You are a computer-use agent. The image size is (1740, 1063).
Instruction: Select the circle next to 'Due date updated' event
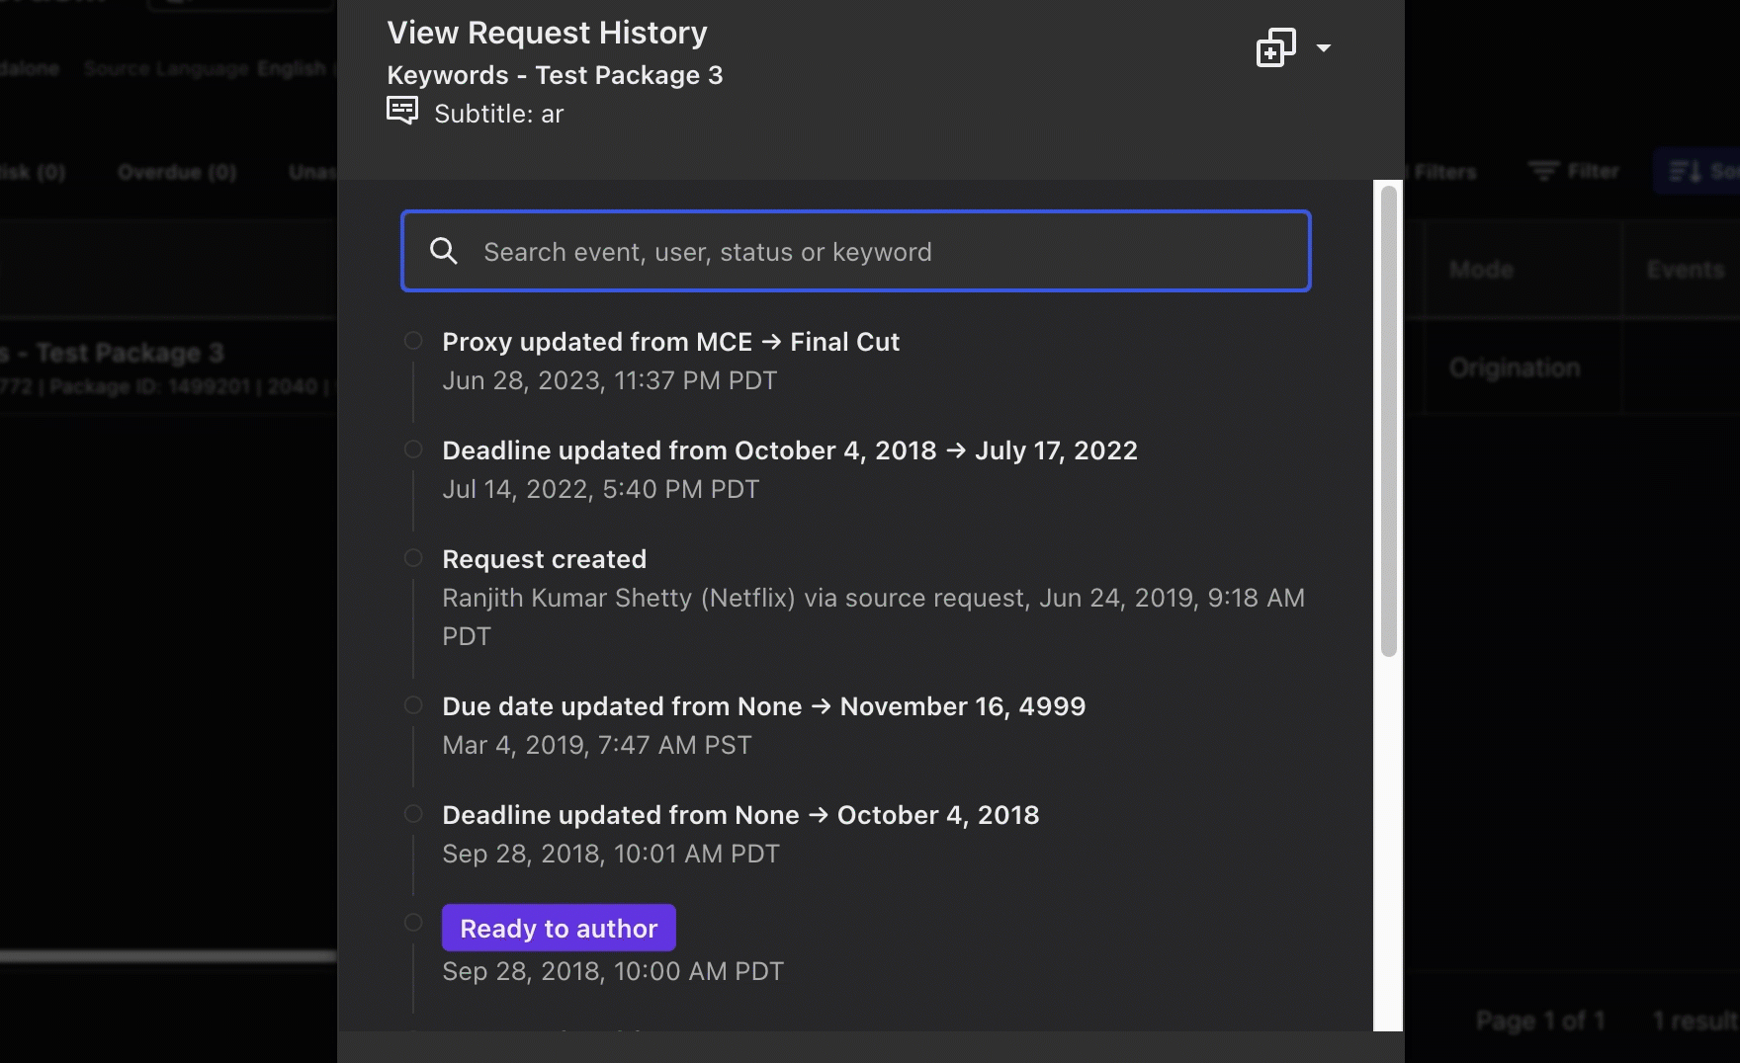(413, 704)
